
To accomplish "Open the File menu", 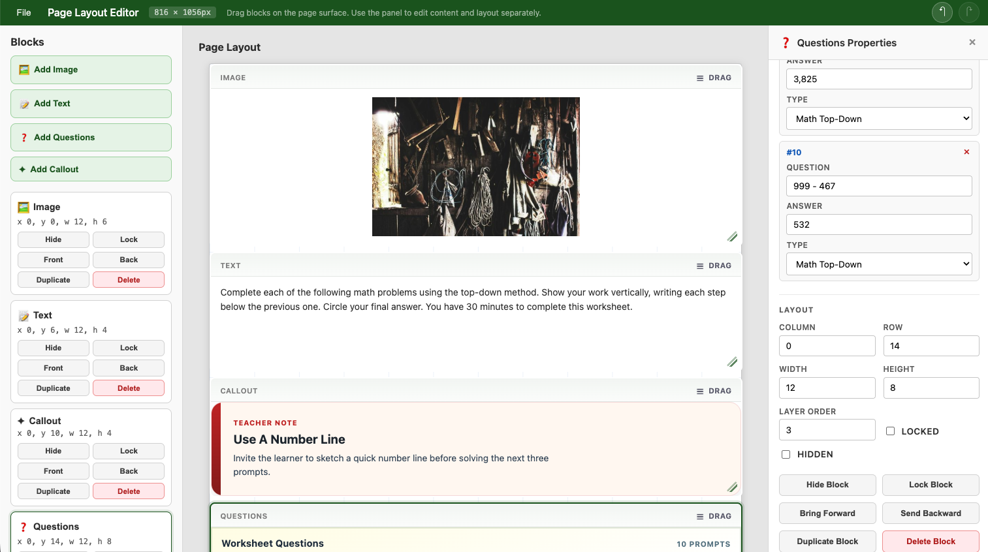I will [x=24, y=12].
